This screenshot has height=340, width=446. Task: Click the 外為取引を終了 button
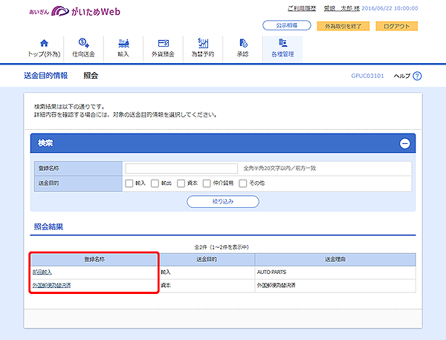343,26
